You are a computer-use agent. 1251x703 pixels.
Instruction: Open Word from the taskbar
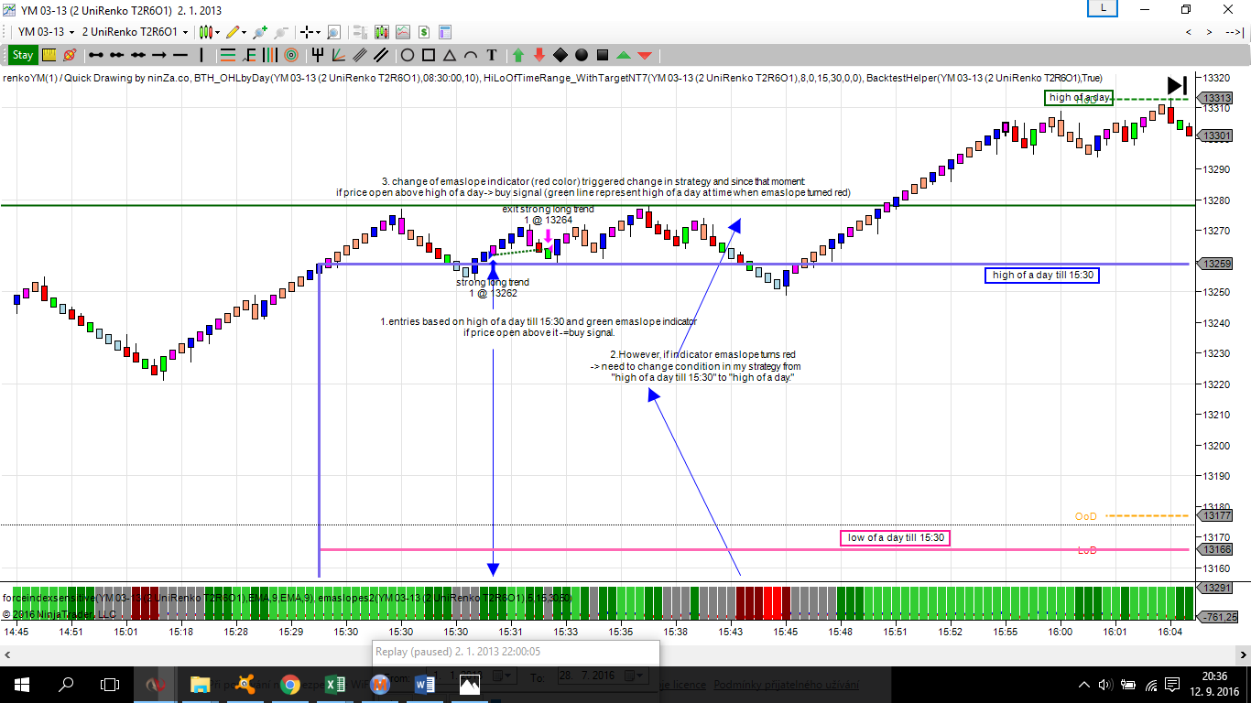(x=425, y=684)
